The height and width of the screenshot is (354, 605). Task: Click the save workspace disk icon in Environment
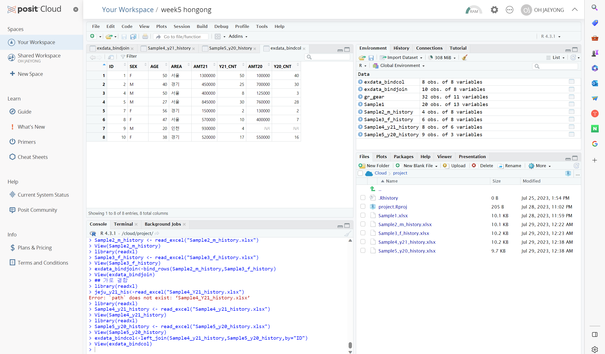tap(371, 58)
